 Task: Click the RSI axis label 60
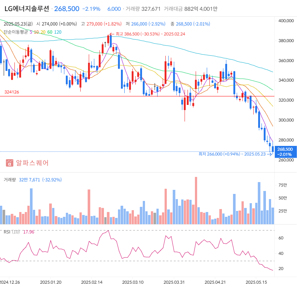(281, 238)
